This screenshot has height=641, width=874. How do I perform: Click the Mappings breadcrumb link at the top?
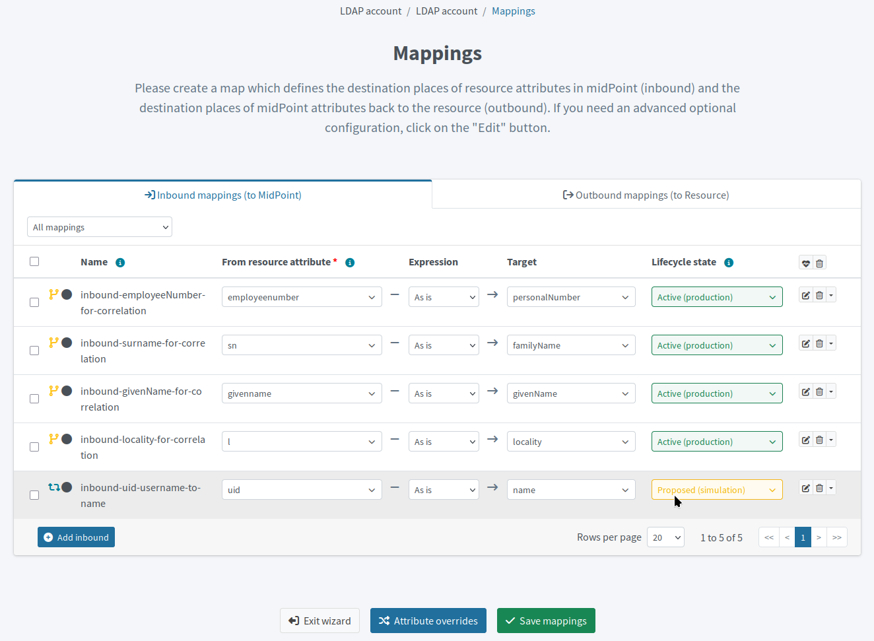pyautogui.click(x=514, y=11)
